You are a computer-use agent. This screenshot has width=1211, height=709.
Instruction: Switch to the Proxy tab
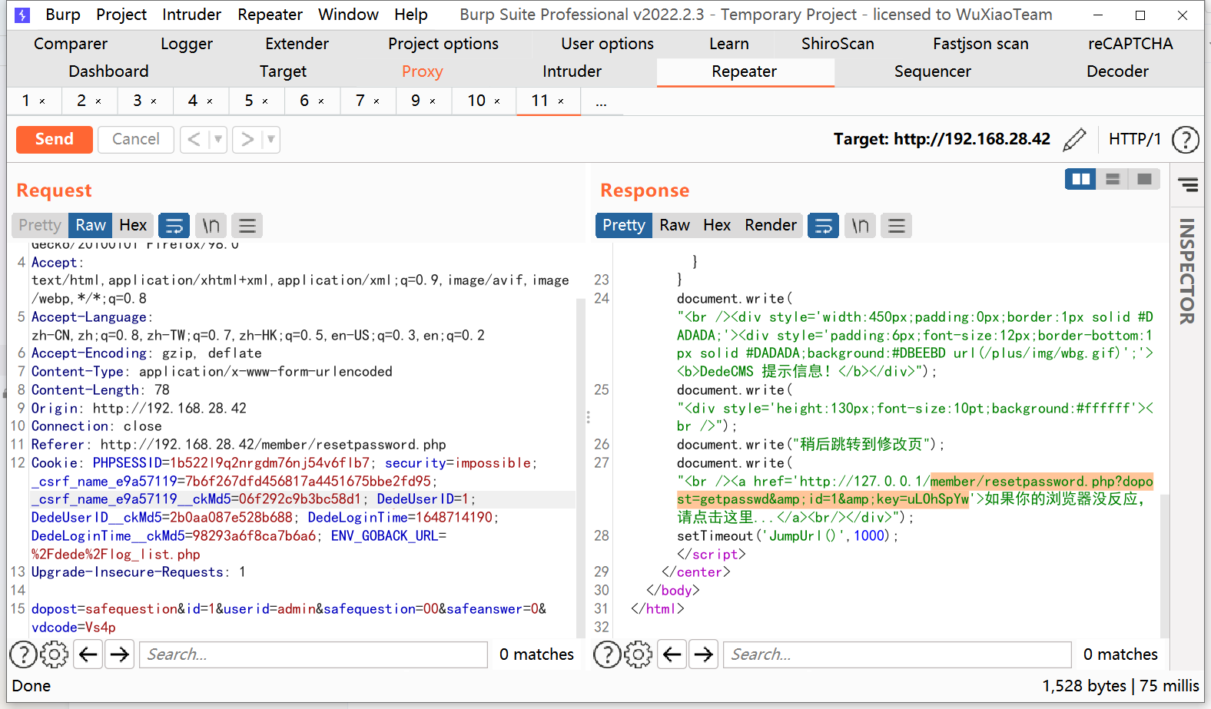point(423,71)
